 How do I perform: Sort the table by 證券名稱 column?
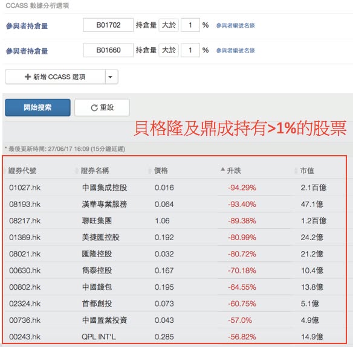pyautogui.click(x=95, y=171)
